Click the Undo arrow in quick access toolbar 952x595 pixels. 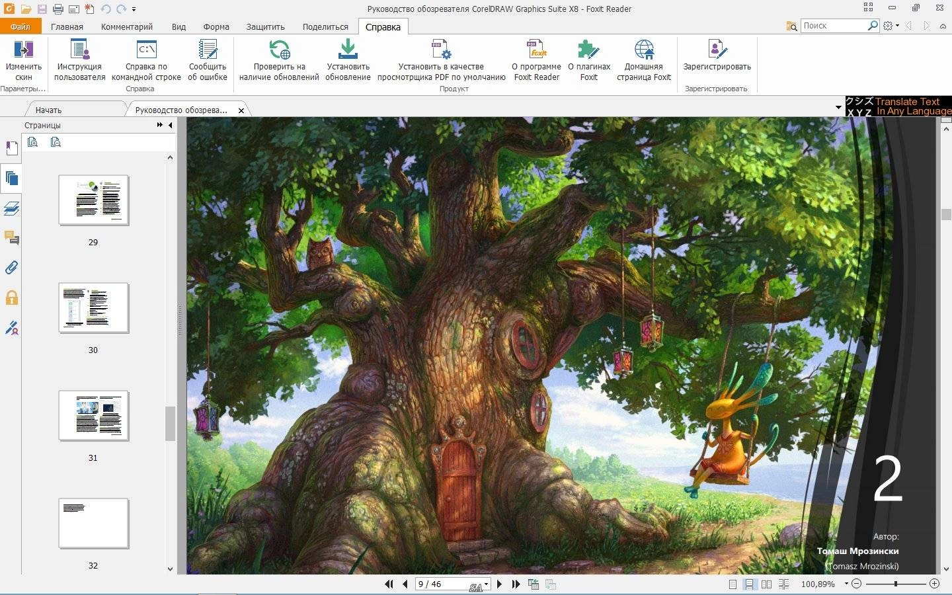tap(106, 9)
